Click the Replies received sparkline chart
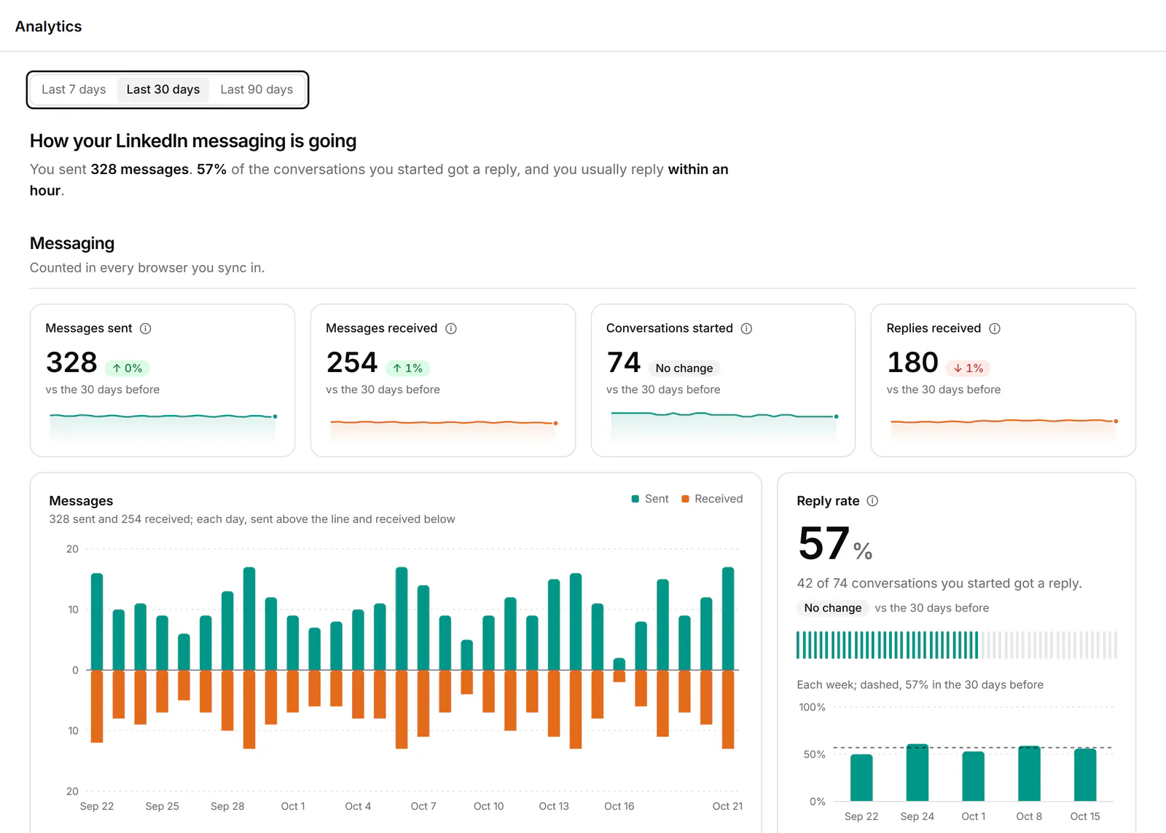The height and width of the screenshot is (833, 1166). [x=1003, y=430]
